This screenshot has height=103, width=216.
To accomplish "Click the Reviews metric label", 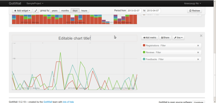I will [150, 52].
